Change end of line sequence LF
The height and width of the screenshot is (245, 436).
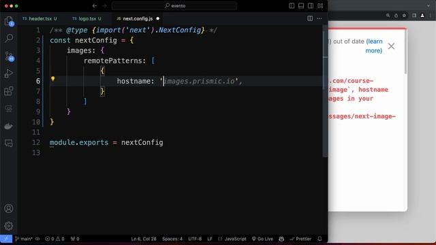coord(210,239)
